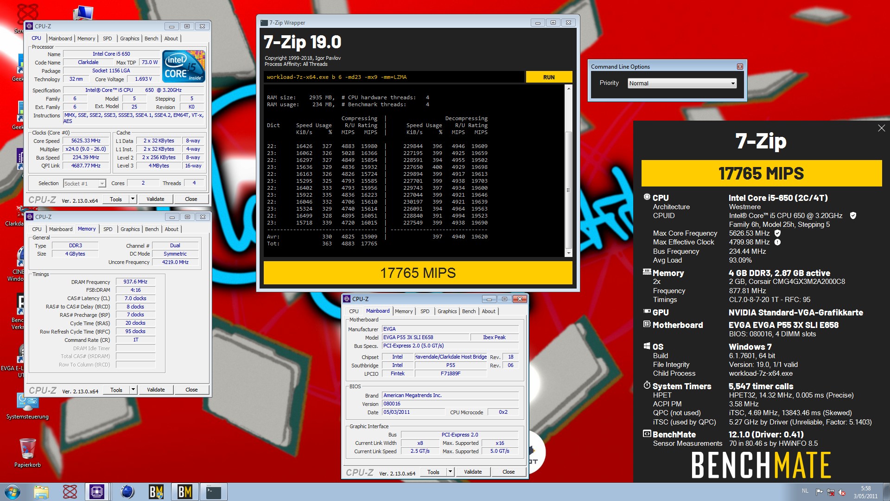The height and width of the screenshot is (501, 890).
Task: Open the Papierkorb recycle bin icon
Action: [27, 452]
